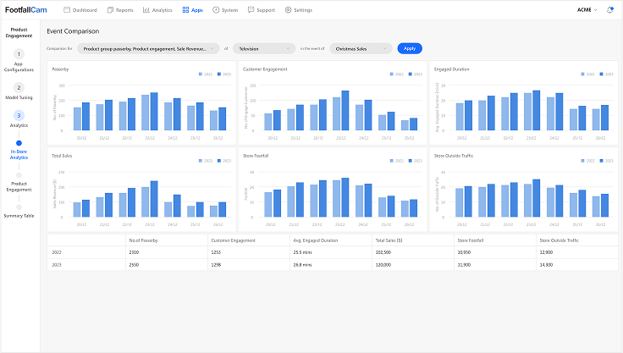Viewport: 623px width, 353px height.
Task: Click the Passerby chart title
Action: [x=60, y=69]
